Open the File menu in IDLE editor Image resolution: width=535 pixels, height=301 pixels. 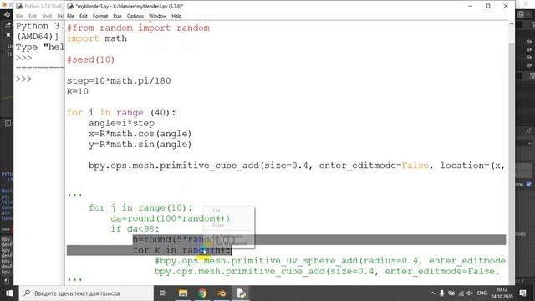(x=70, y=16)
